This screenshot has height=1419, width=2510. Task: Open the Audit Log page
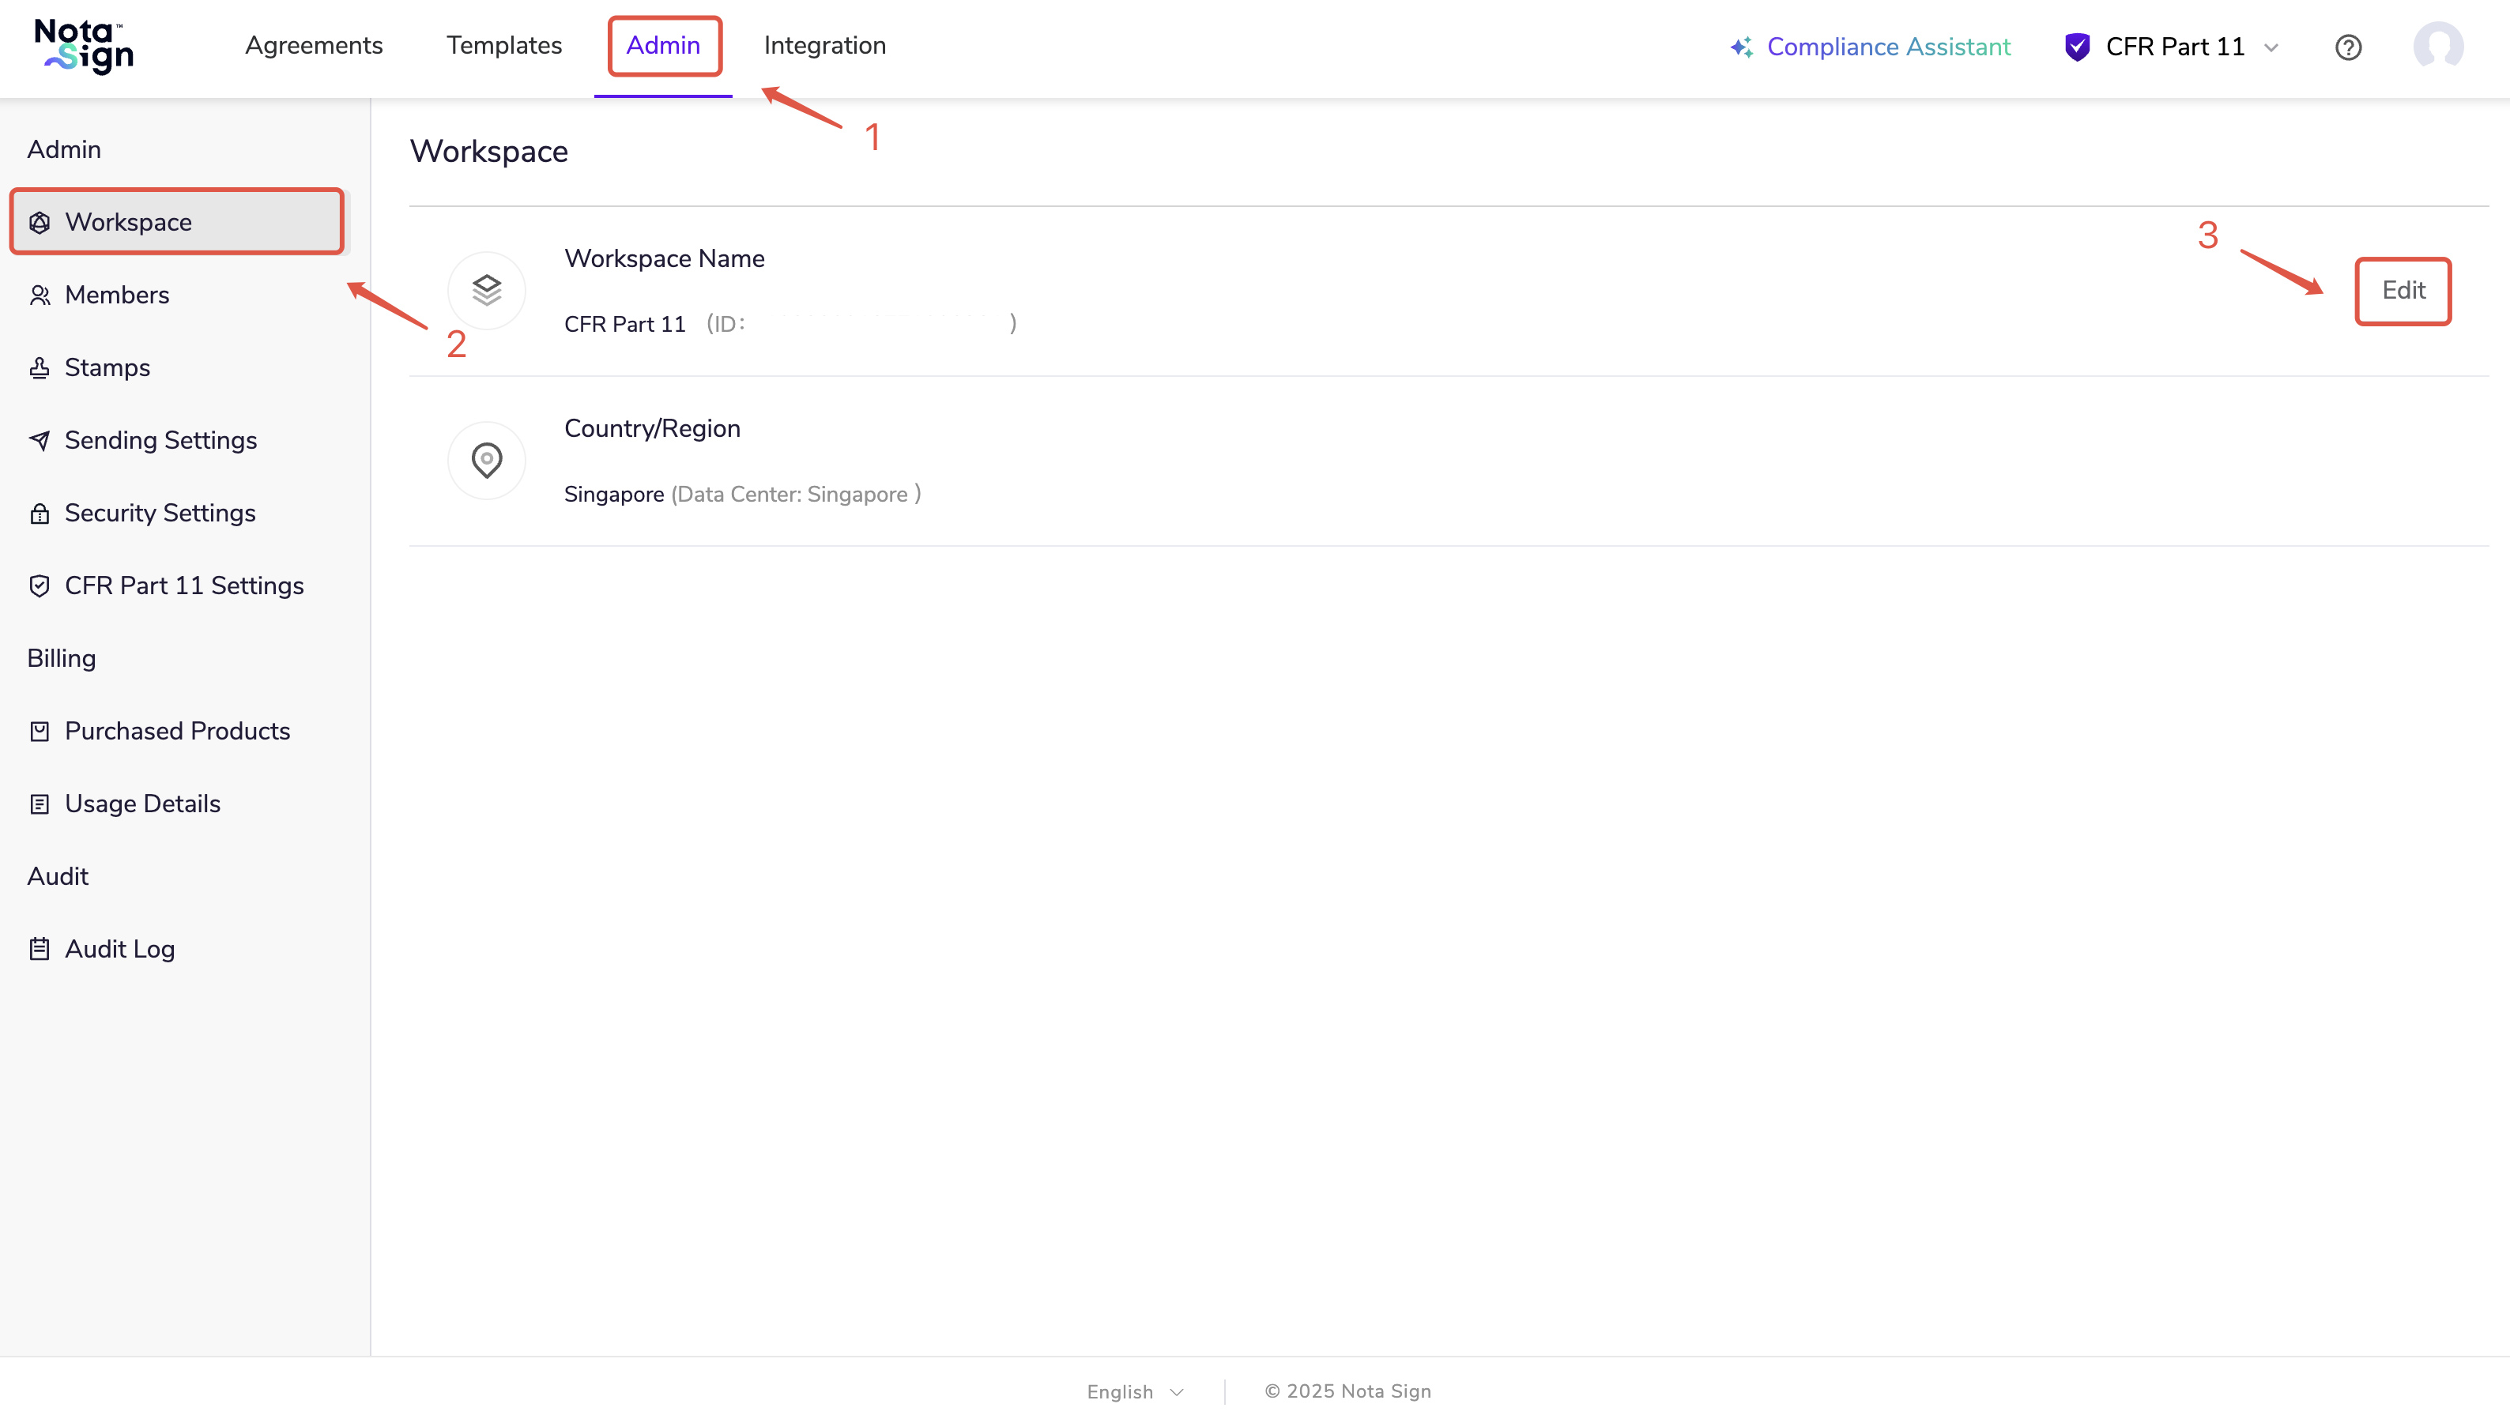pyautogui.click(x=120, y=949)
